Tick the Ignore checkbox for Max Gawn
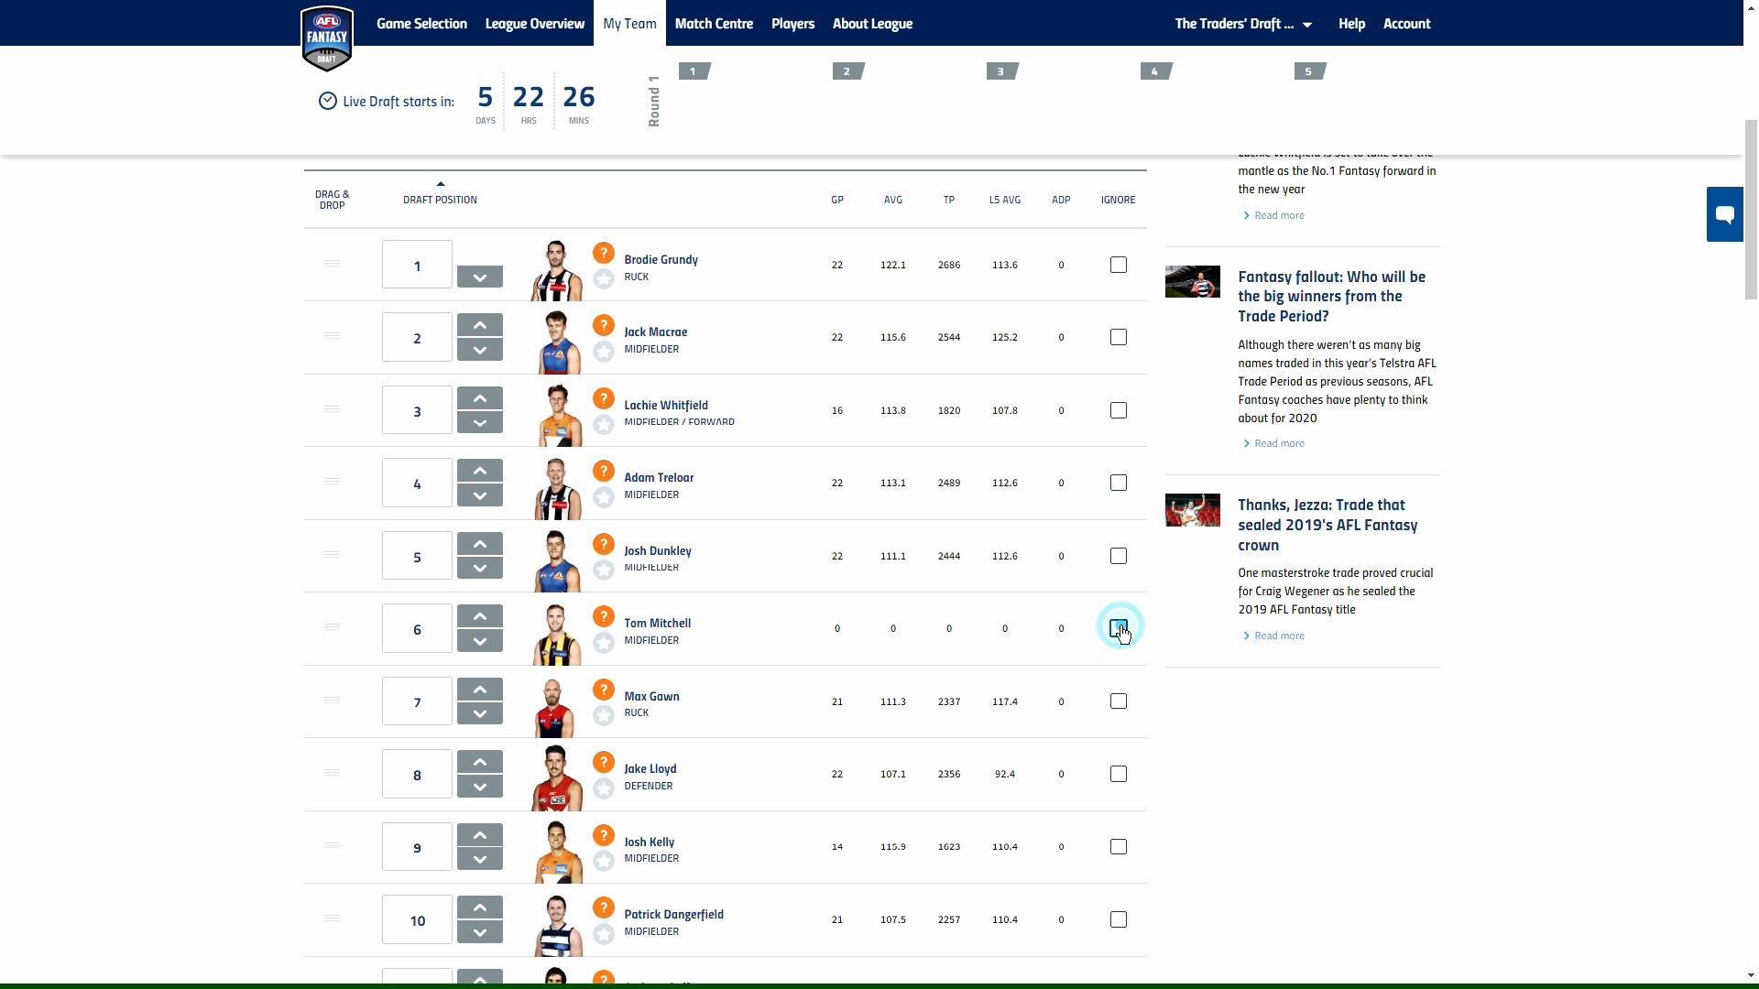 1118,701
